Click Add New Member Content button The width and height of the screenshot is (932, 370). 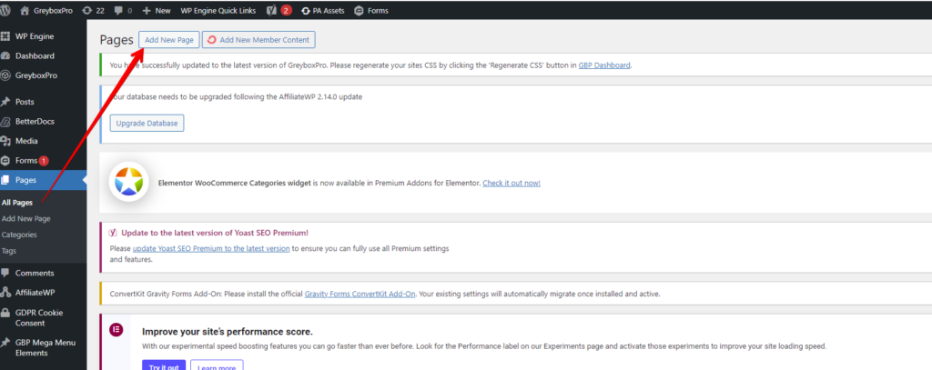pos(258,40)
